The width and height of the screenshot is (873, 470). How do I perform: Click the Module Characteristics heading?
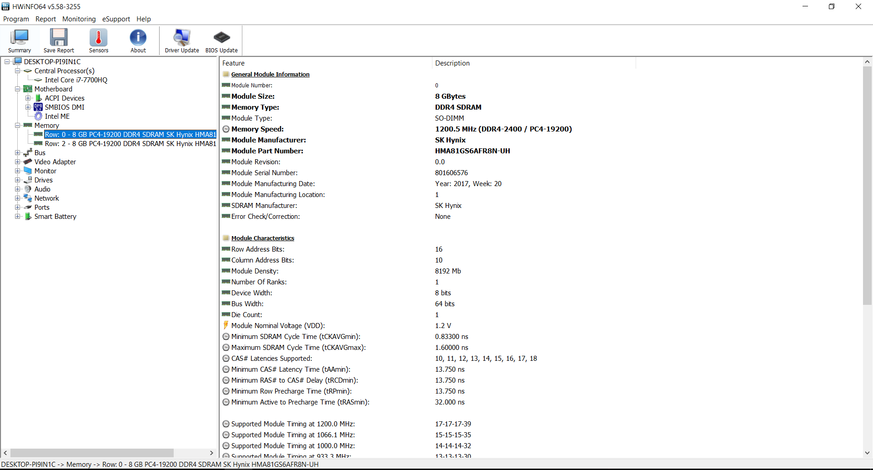(x=262, y=238)
